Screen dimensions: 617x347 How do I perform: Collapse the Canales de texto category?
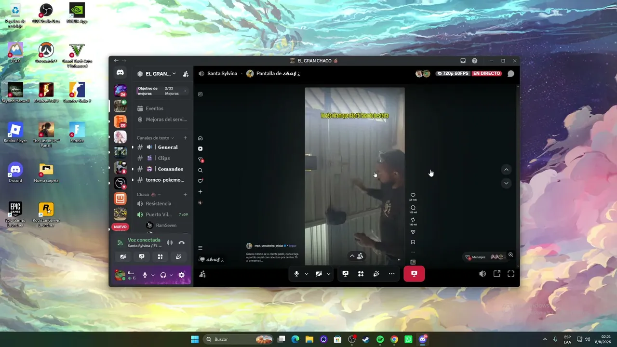[x=155, y=138]
